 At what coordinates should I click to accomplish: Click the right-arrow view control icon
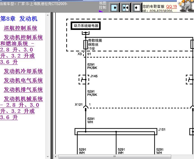pyautogui.click(x=114, y=8)
